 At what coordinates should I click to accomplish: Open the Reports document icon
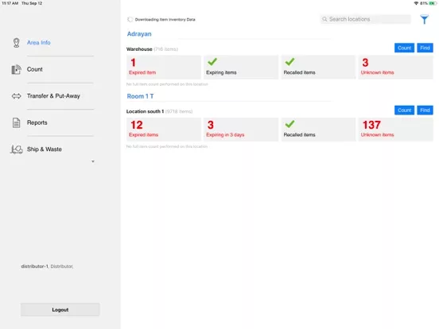(x=16, y=122)
